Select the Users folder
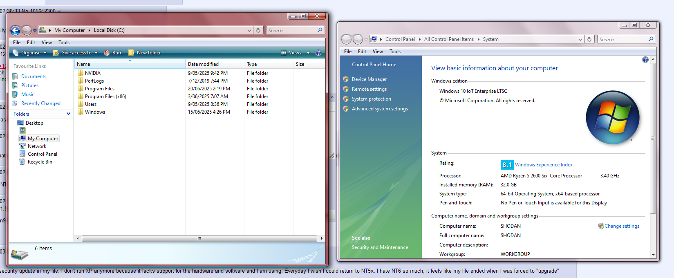The height and width of the screenshot is (278, 674). [91, 104]
